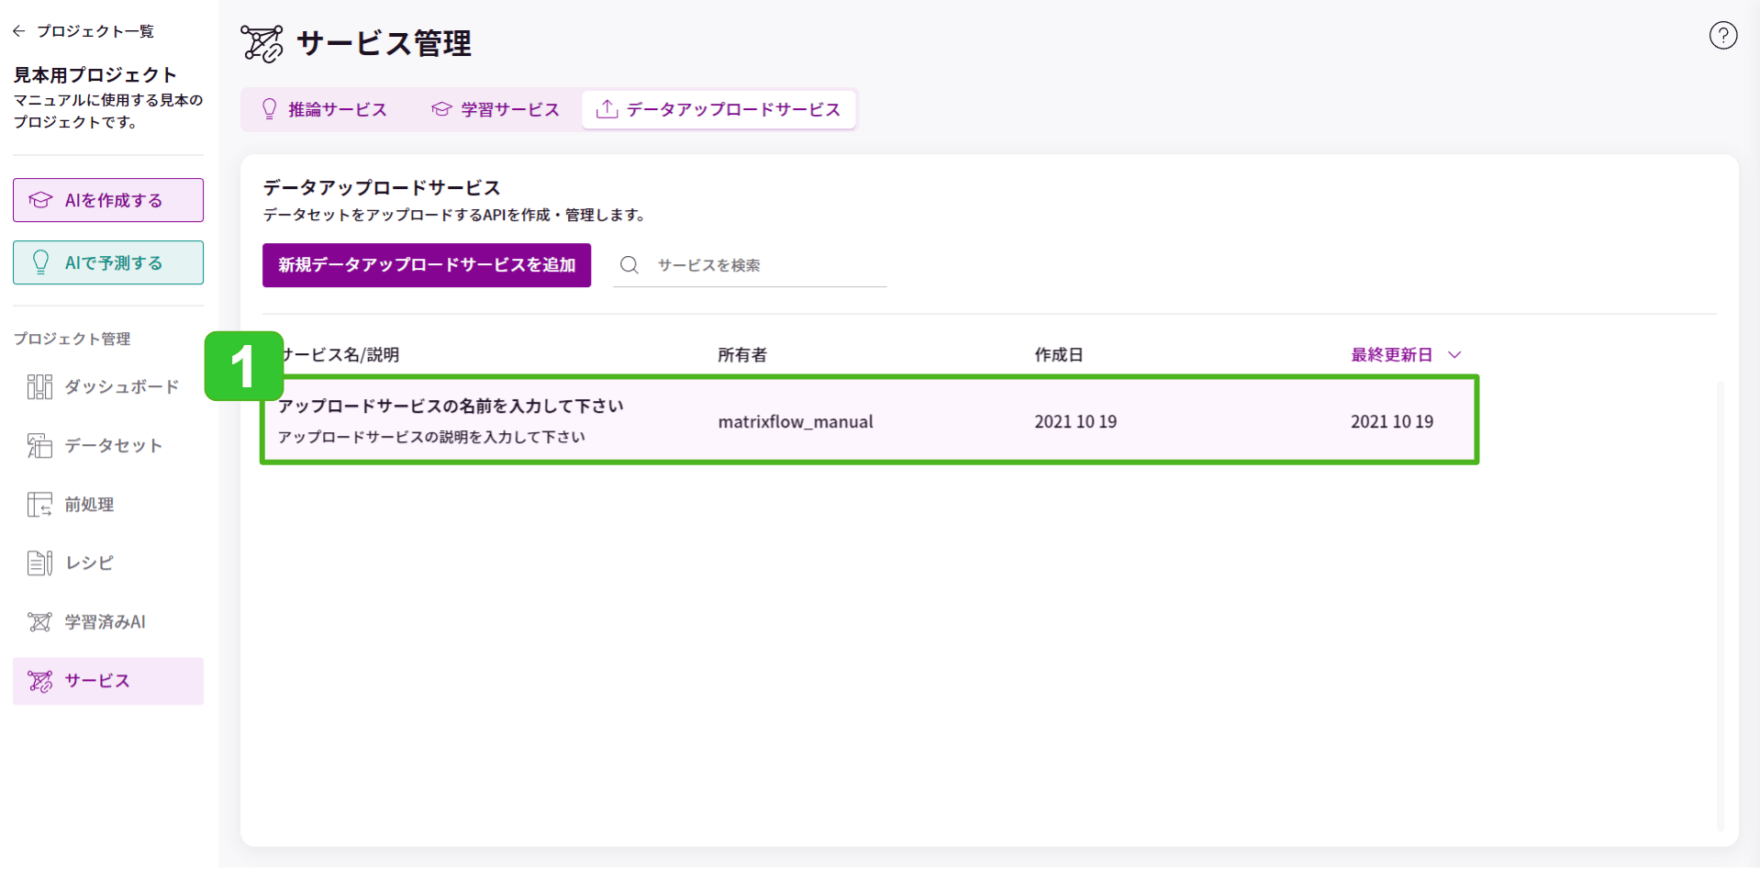Click 新規データアップロードサービスを追加 button
The height and width of the screenshot is (869, 1760).
pyautogui.click(x=427, y=265)
